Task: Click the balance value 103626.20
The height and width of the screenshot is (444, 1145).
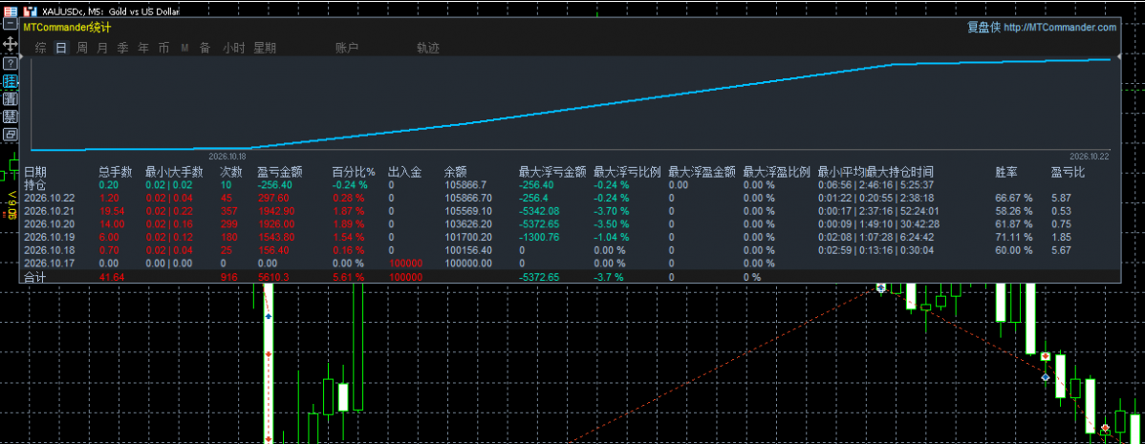Action: pos(468,223)
